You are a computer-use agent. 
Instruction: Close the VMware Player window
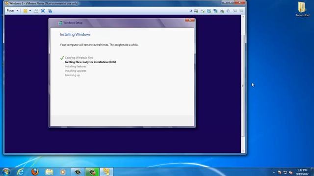[x=240, y=2]
